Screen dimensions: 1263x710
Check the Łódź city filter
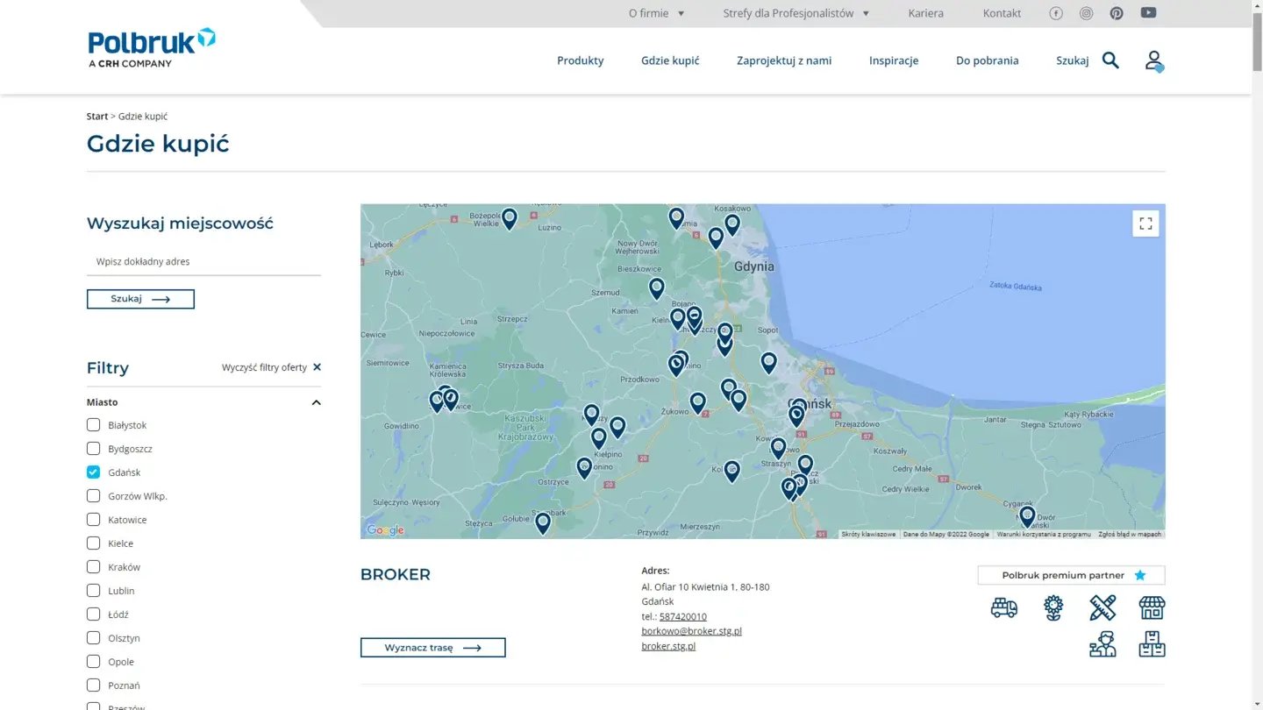pyautogui.click(x=94, y=614)
